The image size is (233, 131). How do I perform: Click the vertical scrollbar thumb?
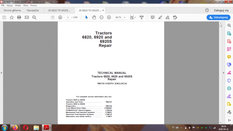(x=220, y=26)
